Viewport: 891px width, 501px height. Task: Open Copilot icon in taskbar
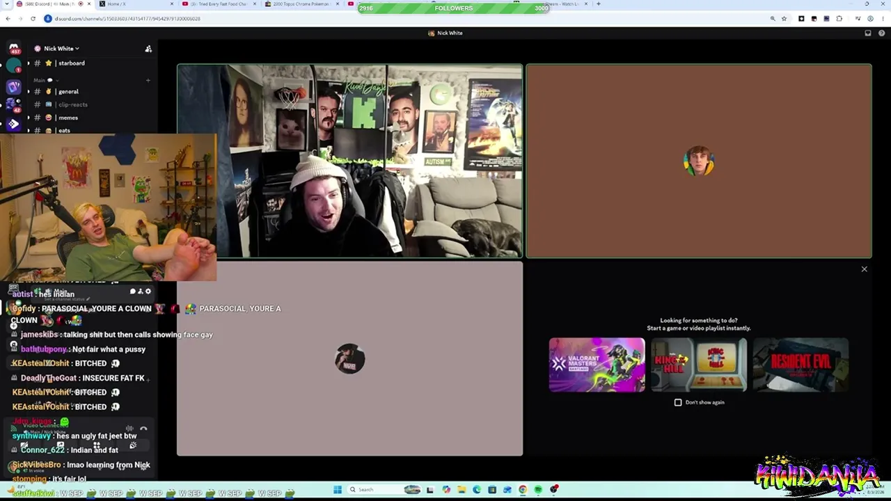[x=445, y=489]
